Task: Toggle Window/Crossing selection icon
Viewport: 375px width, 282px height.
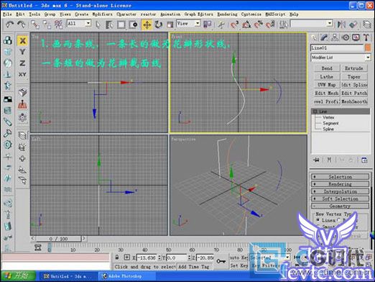Action: pyautogui.click(x=133, y=24)
